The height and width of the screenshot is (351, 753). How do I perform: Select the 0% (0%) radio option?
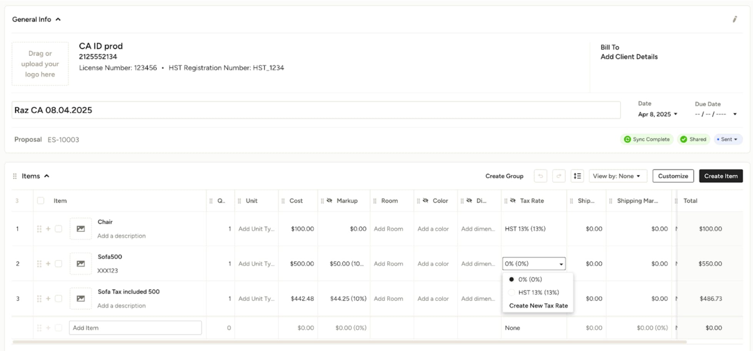pos(511,279)
